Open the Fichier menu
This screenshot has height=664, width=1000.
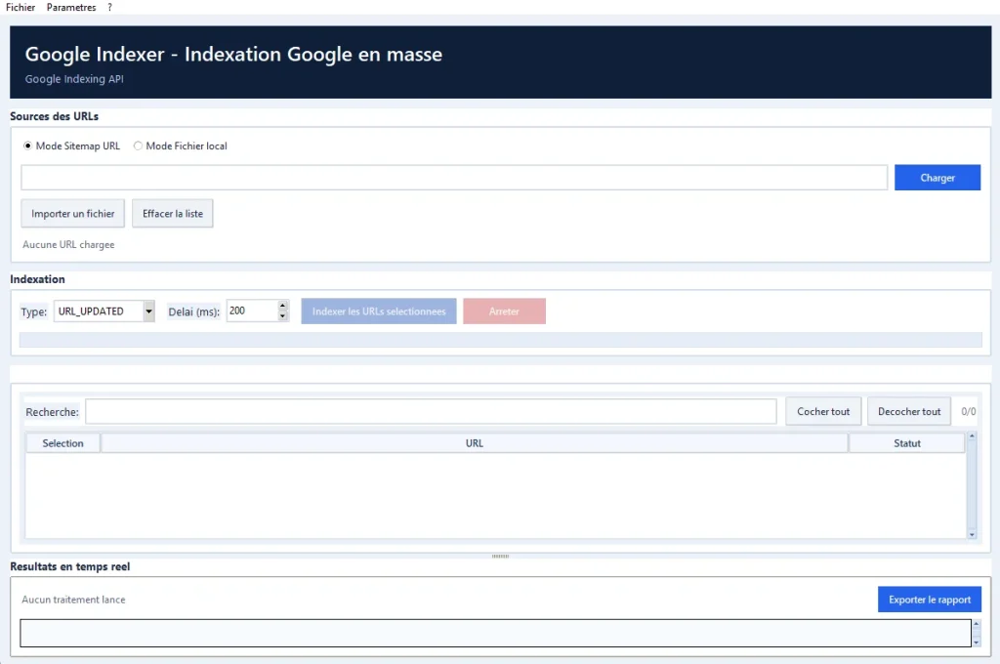tap(21, 8)
